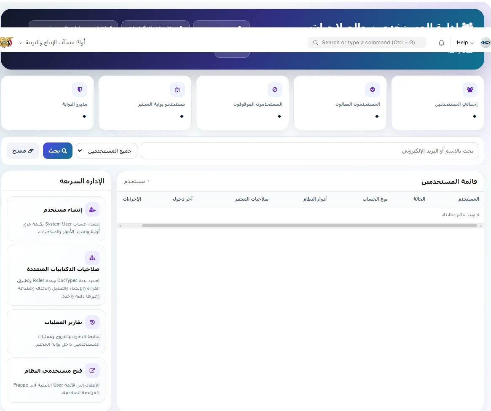Viewport: 491px width, 411px height.
Task: Click the total users people icon
Action: [x=470, y=90]
